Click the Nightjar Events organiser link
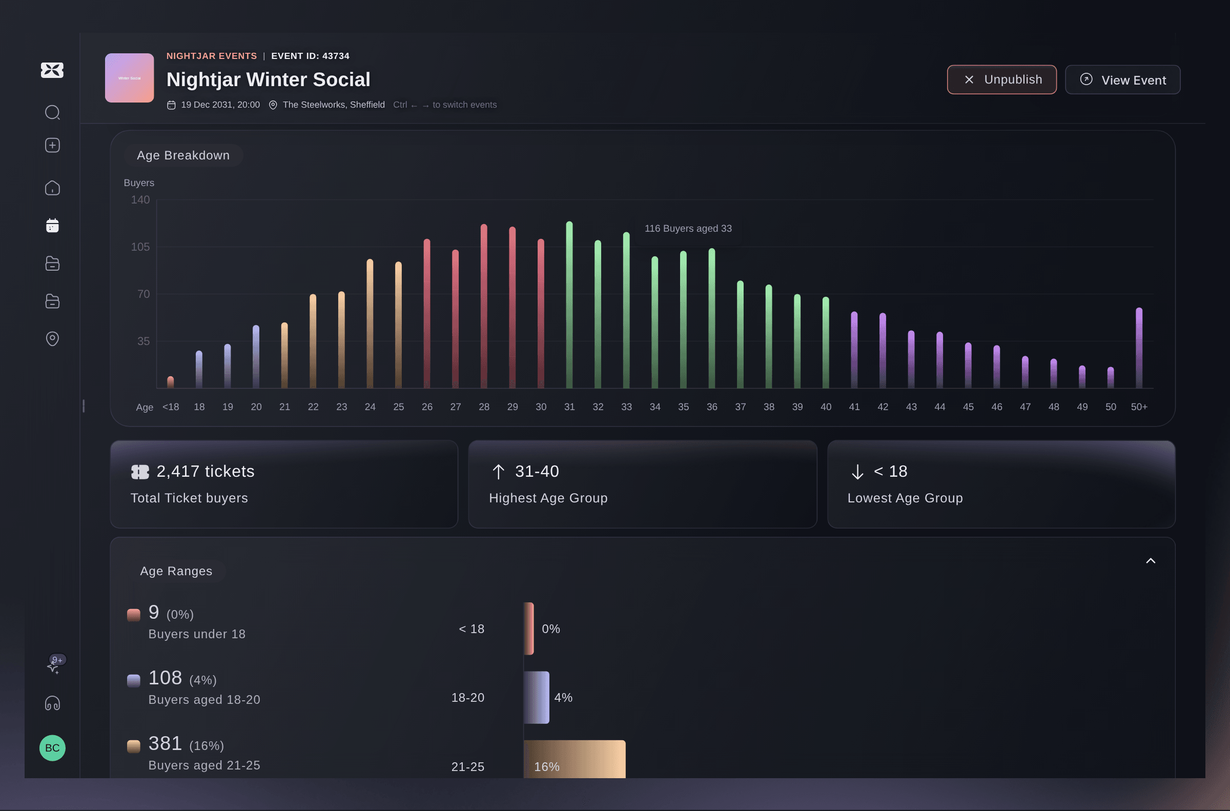The height and width of the screenshot is (811, 1230). (x=212, y=56)
